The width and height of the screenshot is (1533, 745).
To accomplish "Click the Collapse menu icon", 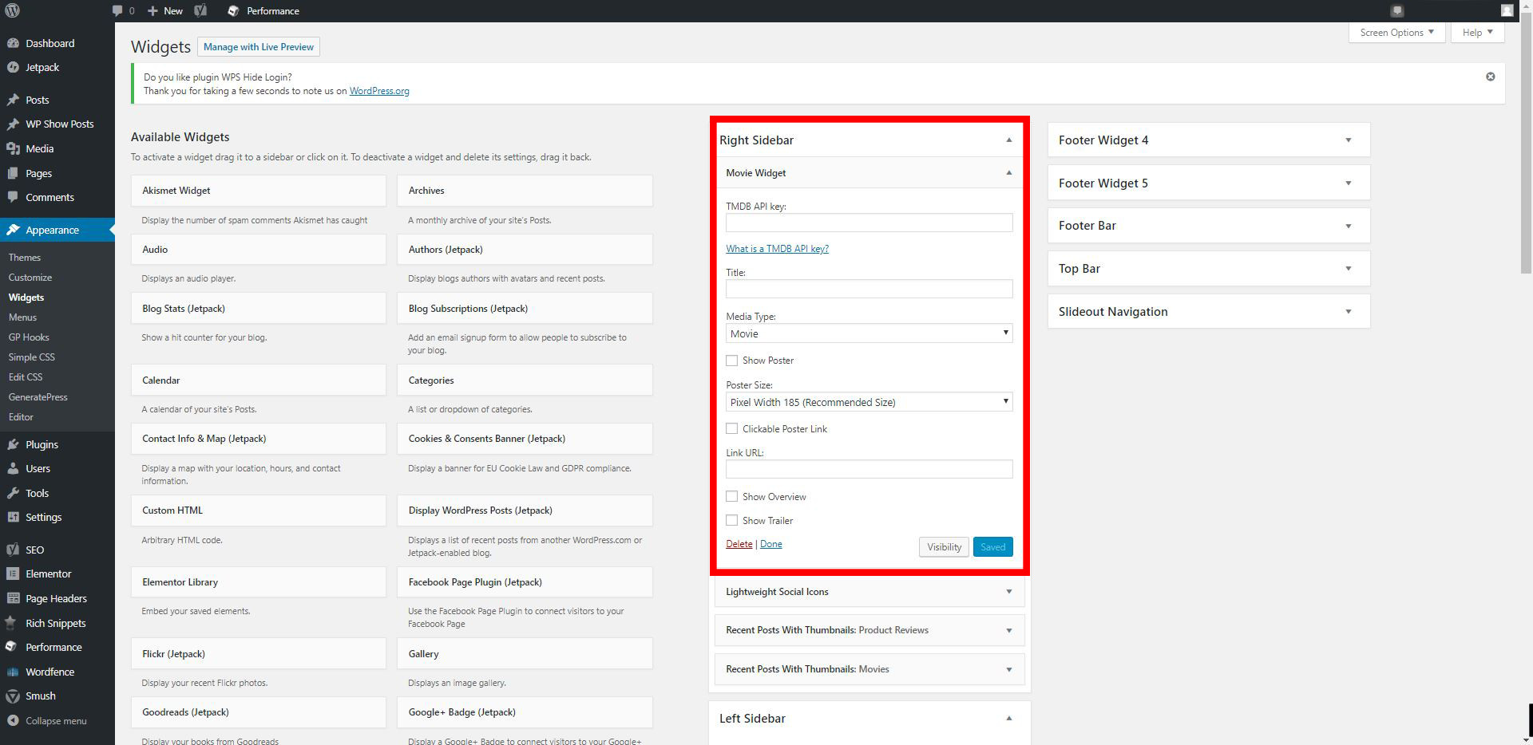I will [x=13, y=721].
